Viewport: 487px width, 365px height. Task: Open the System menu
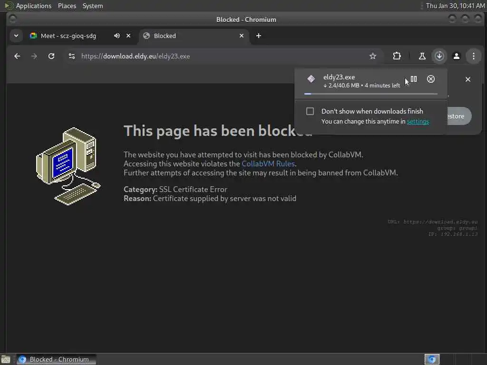point(93,6)
